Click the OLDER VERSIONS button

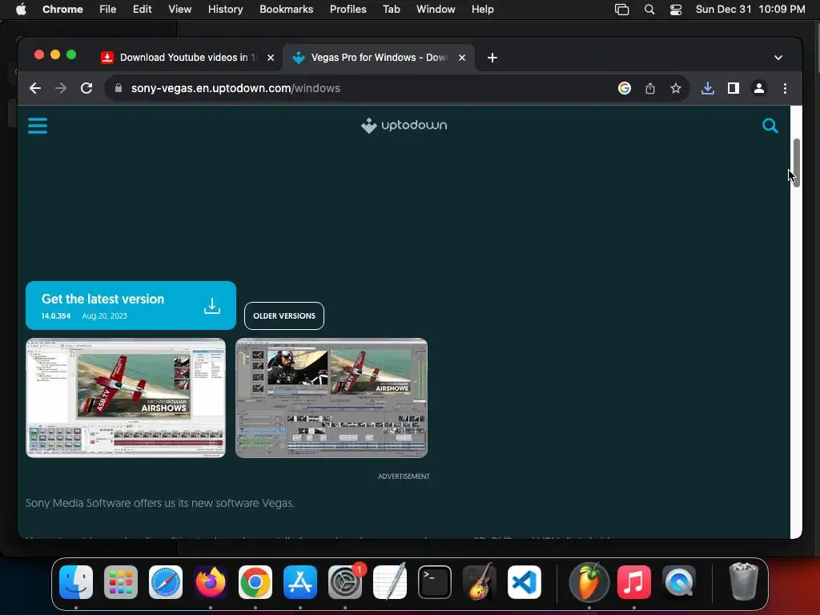(284, 316)
